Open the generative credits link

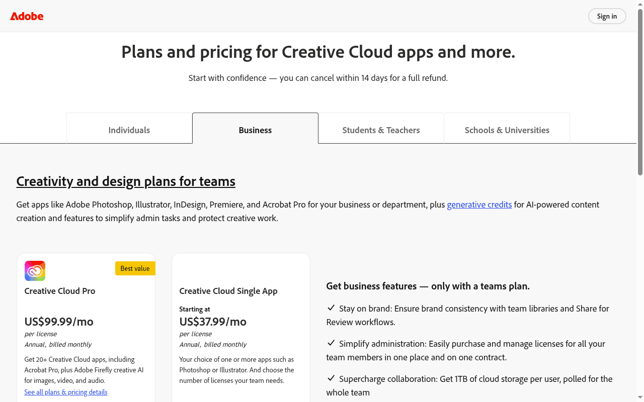pos(479,205)
